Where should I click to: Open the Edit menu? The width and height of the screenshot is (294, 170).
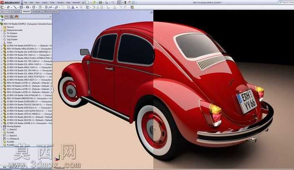click(31, 2)
